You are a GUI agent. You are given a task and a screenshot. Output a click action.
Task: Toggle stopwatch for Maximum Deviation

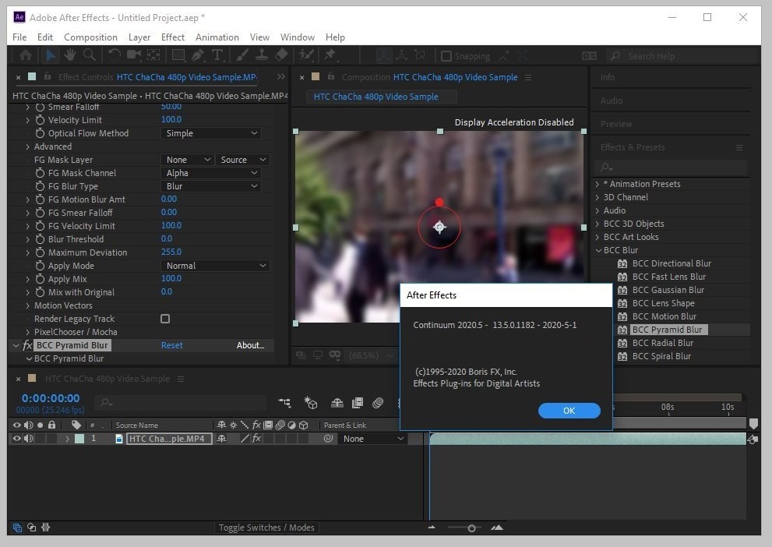pos(40,252)
